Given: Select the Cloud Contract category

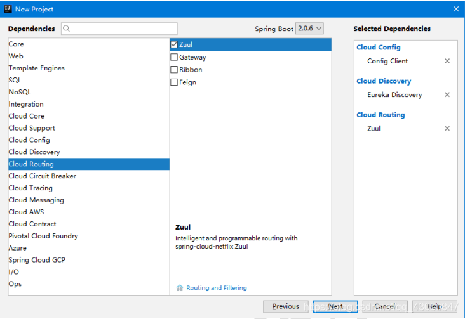Looking at the screenshot, I should pyautogui.click(x=89, y=224).
